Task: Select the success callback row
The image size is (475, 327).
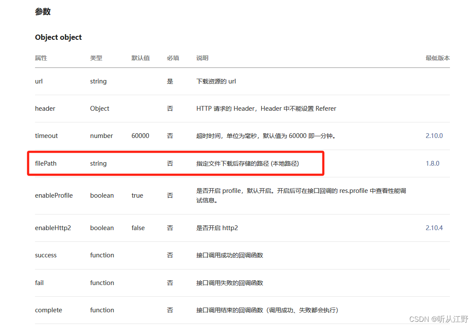Action: (46, 255)
